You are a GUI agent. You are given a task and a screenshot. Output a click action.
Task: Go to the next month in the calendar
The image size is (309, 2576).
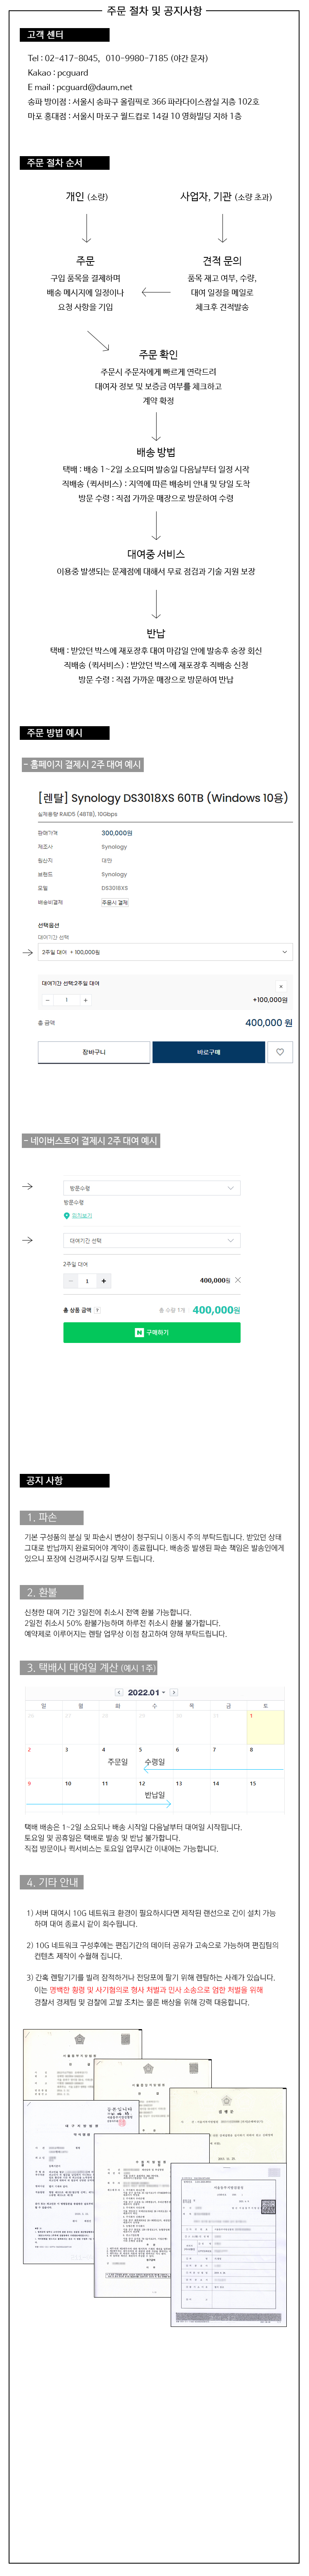(173, 1693)
